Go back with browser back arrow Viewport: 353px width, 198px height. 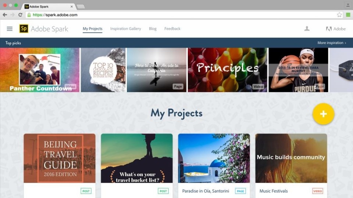[x=5, y=15]
